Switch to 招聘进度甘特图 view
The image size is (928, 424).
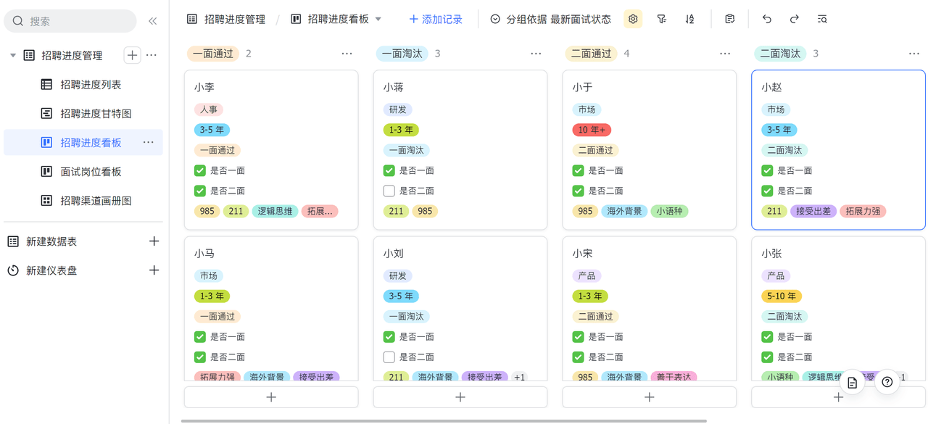[96, 114]
